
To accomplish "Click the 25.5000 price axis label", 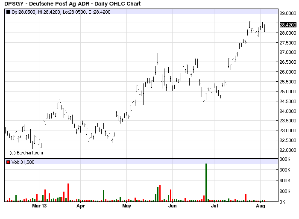I will [288, 82].
